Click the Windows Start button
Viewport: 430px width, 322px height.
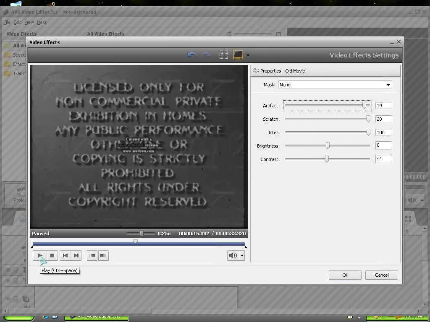[x=18, y=318]
